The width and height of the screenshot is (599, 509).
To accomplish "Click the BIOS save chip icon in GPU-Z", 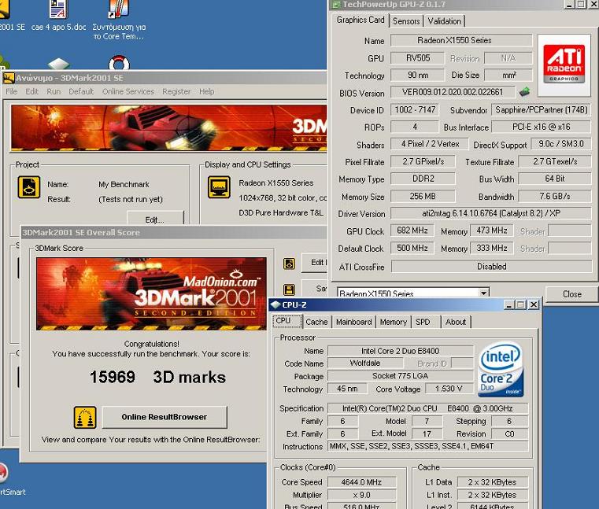I will 525,91.
